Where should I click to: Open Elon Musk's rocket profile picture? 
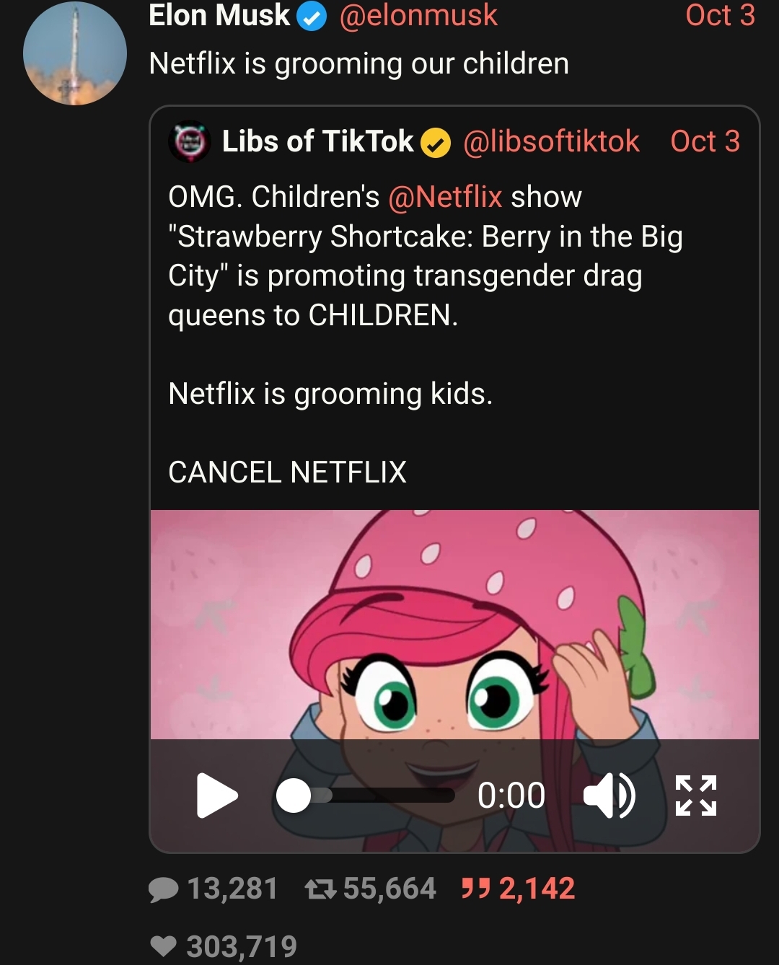coord(75,53)
